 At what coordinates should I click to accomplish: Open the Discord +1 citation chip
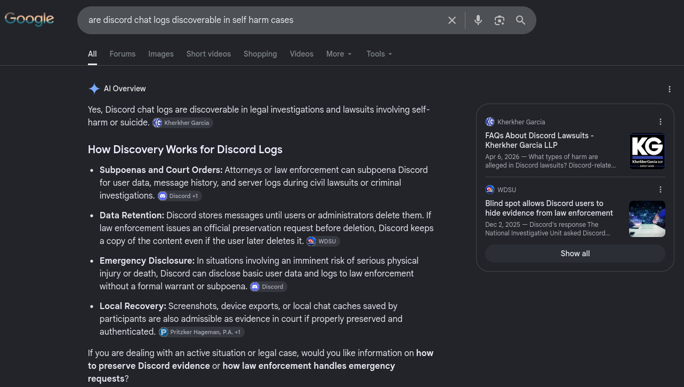[179, 196]
